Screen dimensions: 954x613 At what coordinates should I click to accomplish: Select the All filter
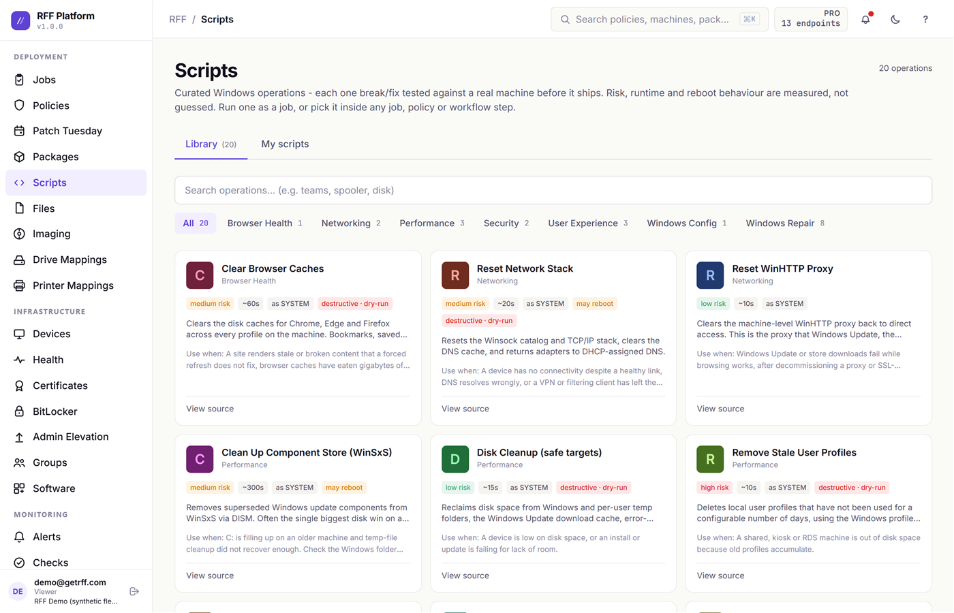[x=196, y=223]
